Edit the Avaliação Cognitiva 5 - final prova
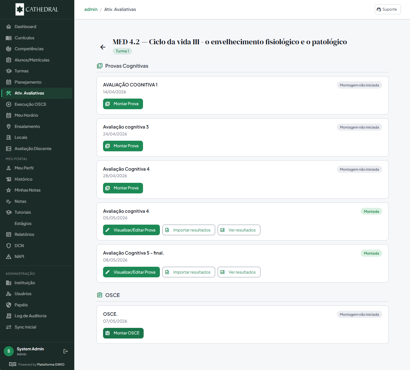The image size is (410, 370). coord(131,272)
